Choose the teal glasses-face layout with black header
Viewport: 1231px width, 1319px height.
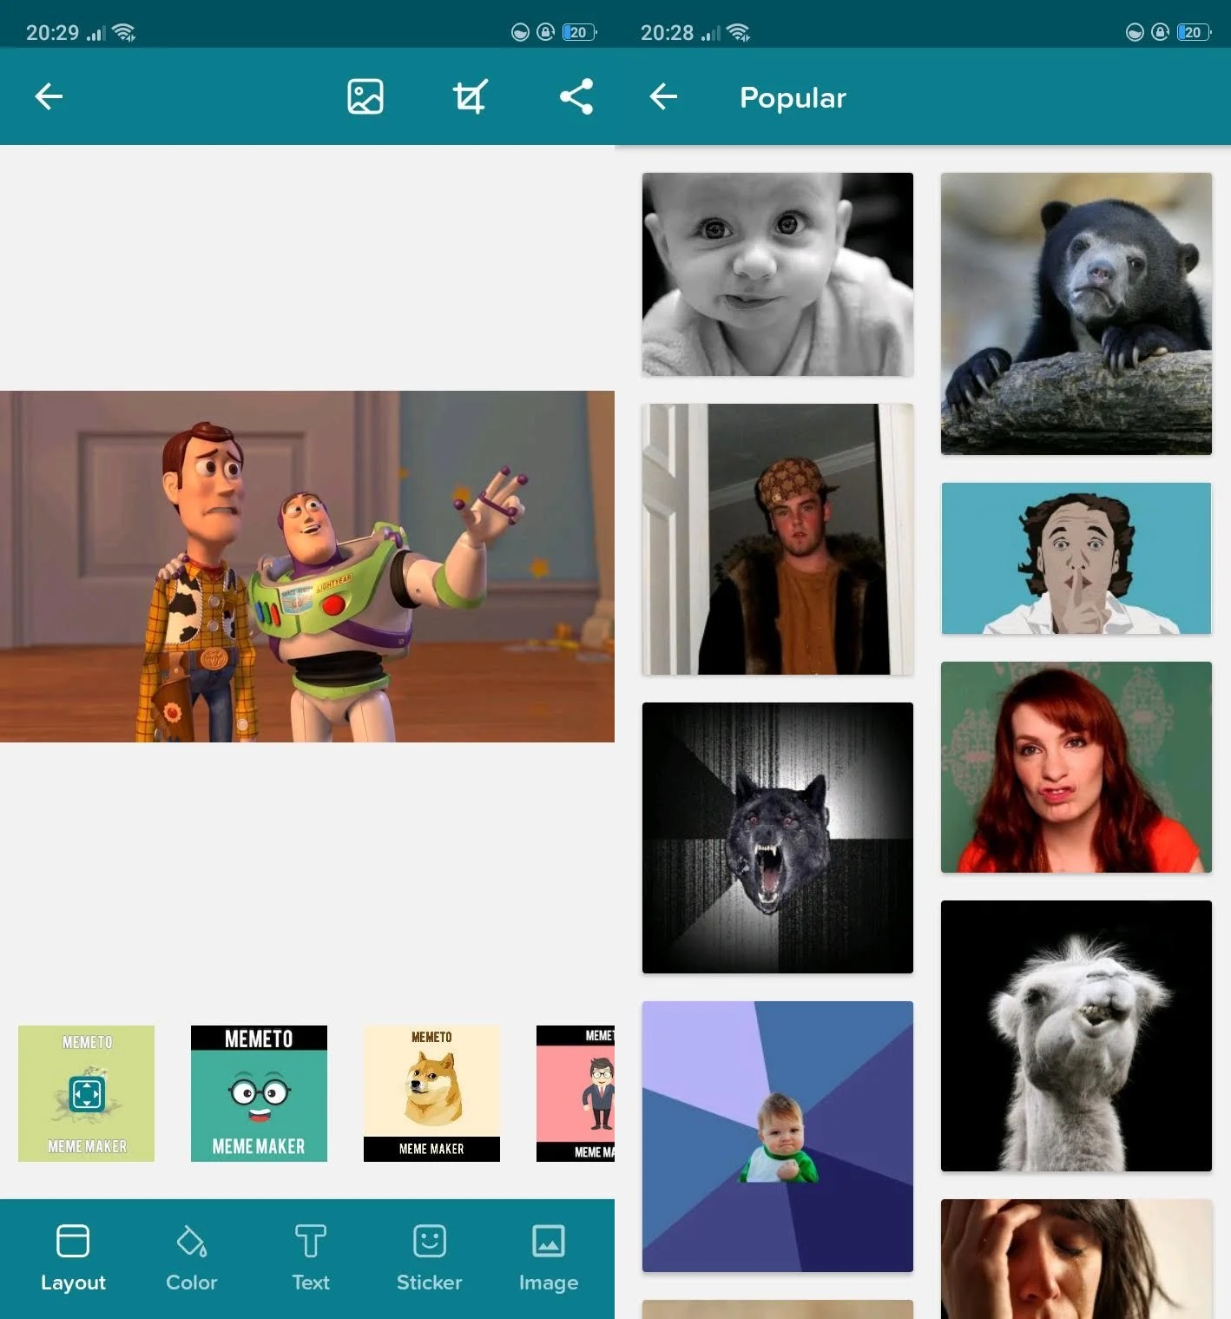point(259,1093)
